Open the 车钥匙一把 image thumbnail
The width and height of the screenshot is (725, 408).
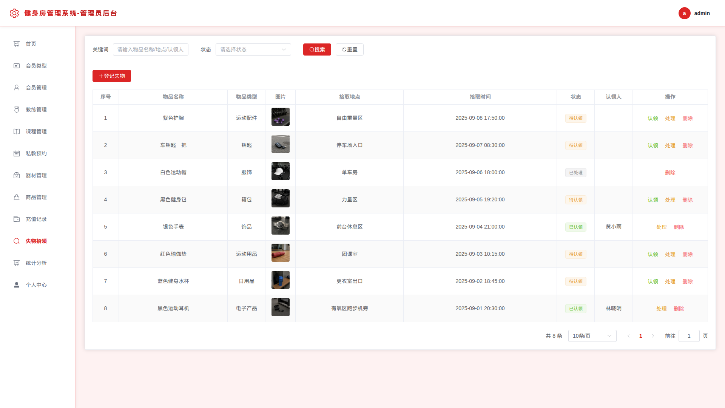tap(281, 144)
